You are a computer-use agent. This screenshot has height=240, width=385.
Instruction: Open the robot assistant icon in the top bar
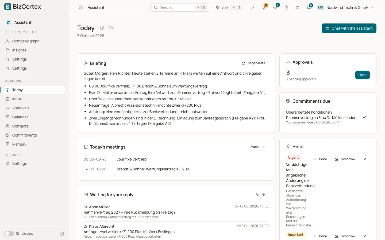coord(298,7)
